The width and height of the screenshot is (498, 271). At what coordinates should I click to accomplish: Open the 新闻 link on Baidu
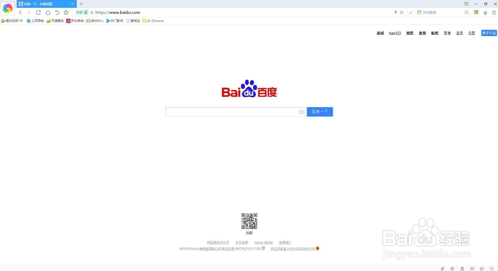coord(380,33)
